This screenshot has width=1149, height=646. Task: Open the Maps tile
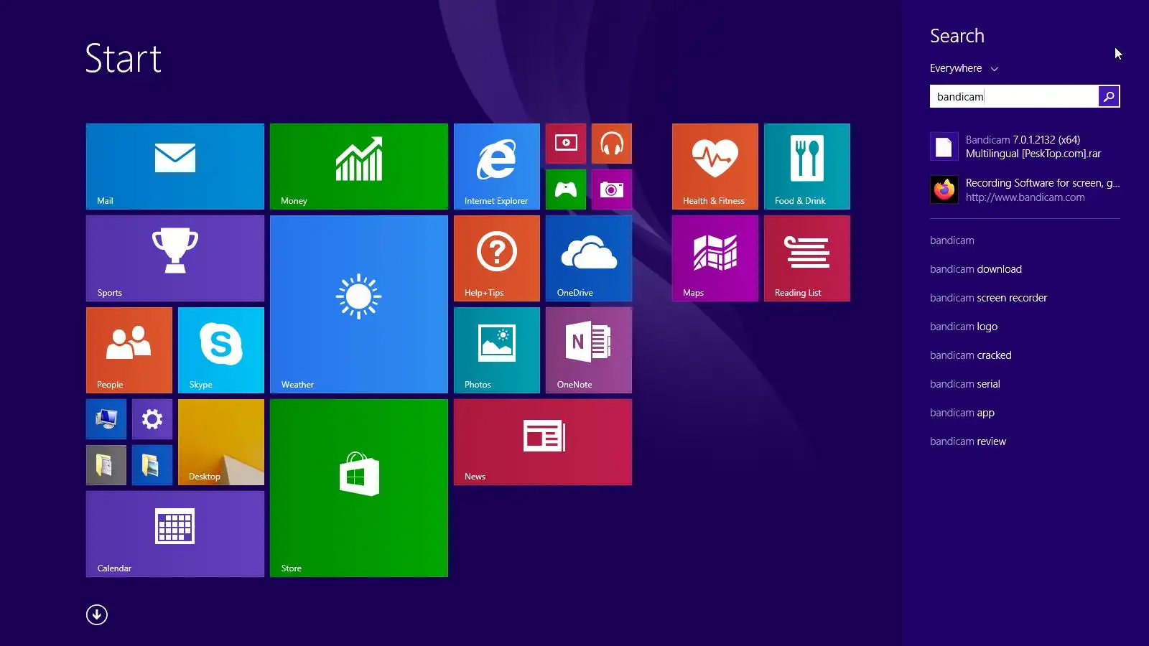(715, 258)
